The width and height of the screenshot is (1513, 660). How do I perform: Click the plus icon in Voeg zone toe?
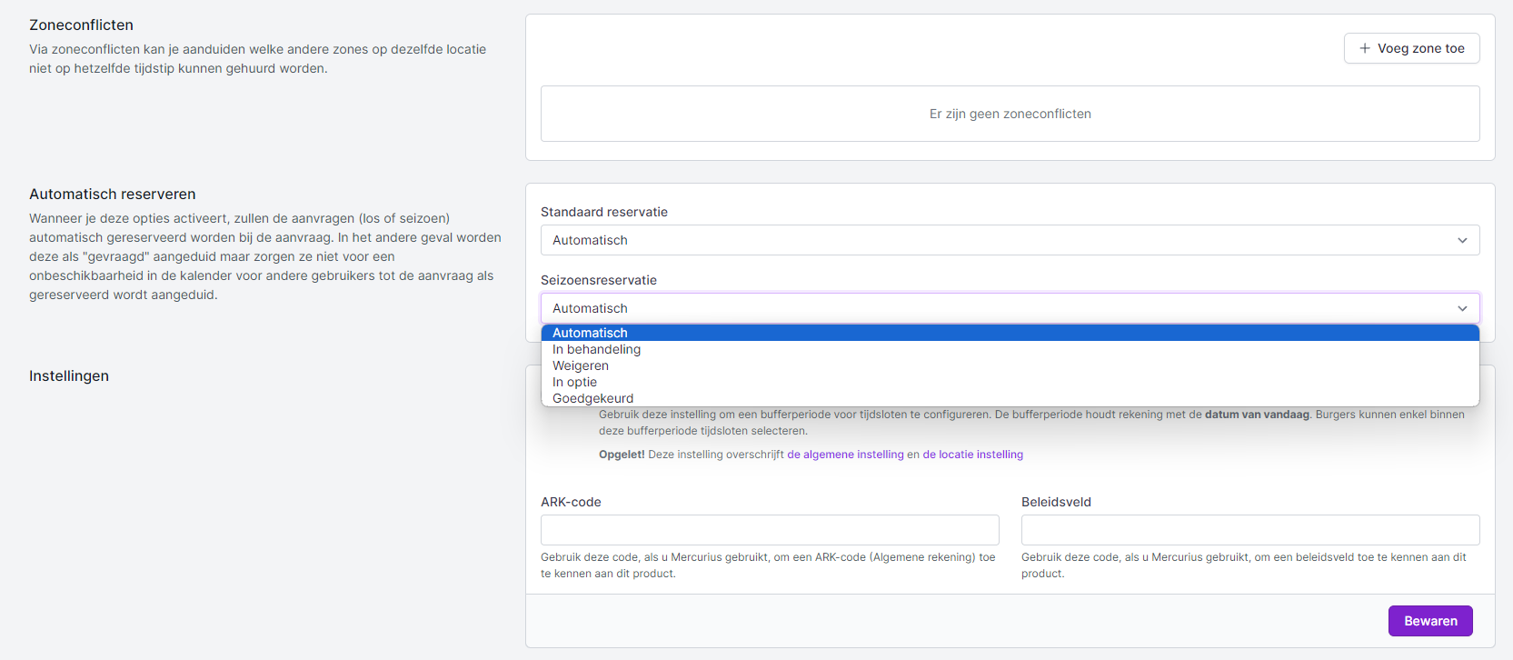(1364, 48)
